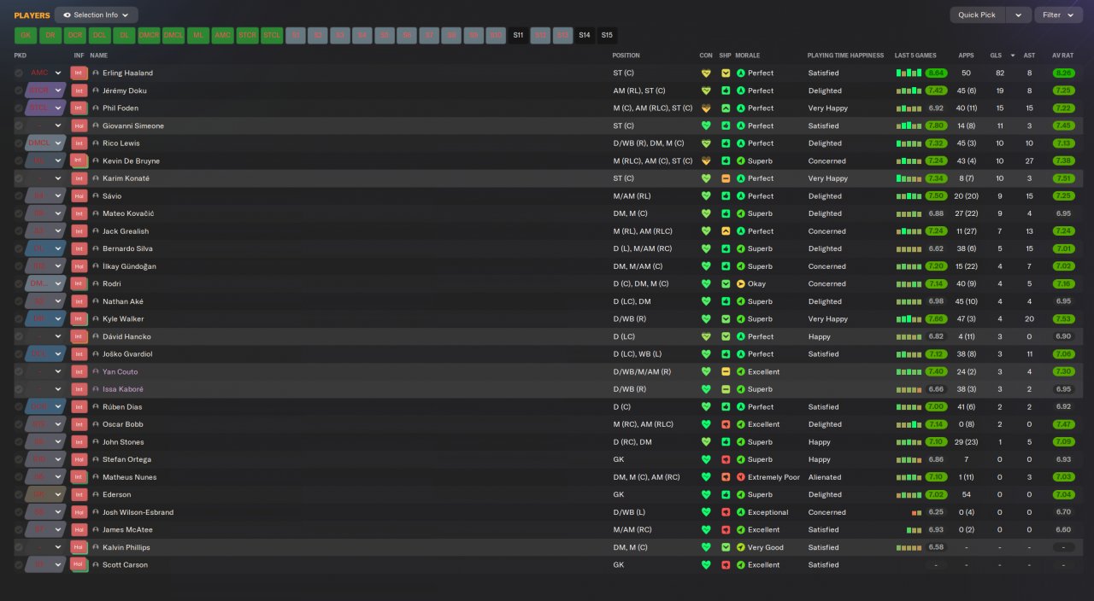The width and height of the screenshot is (1094, 601).
Task: Select the AMC position slot
Action: (223, 36)
